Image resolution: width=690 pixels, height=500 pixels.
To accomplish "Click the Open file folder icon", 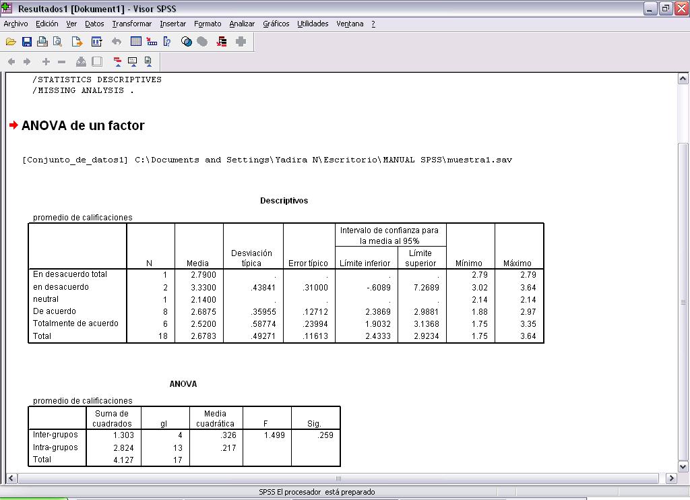I will (x=11, y=42).
